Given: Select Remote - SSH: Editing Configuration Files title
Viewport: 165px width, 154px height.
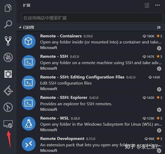Looking at the screenshot, I should point(82,77).
